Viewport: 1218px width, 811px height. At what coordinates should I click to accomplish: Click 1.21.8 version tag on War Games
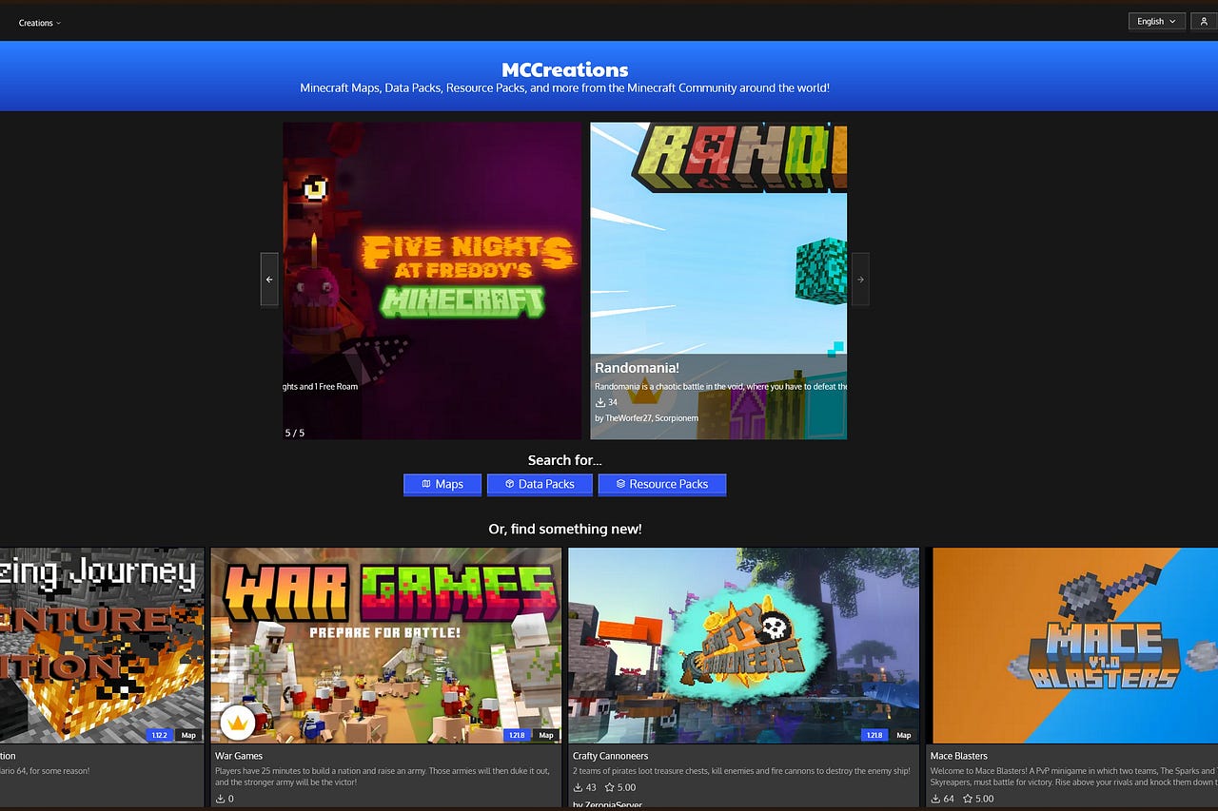pos(517,735)
